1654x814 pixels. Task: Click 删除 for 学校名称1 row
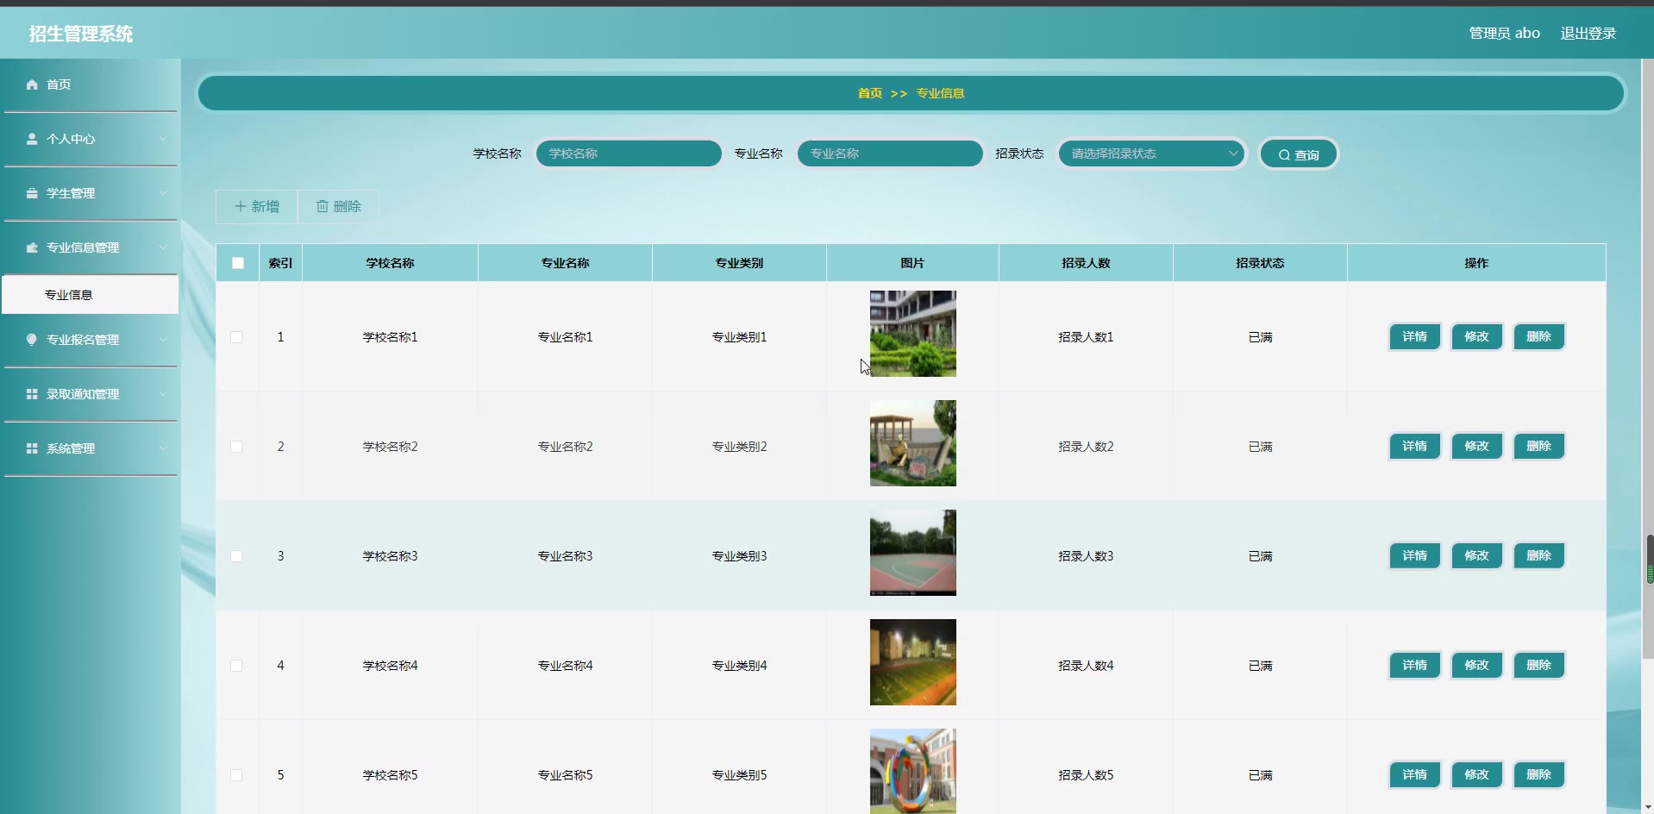click(x=1538, y=337)
